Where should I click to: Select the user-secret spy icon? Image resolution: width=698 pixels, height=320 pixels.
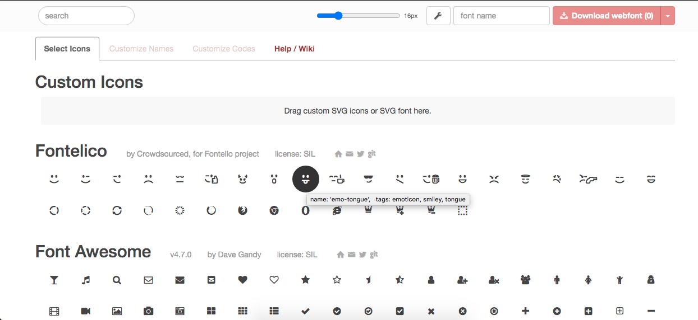[651, 280]
